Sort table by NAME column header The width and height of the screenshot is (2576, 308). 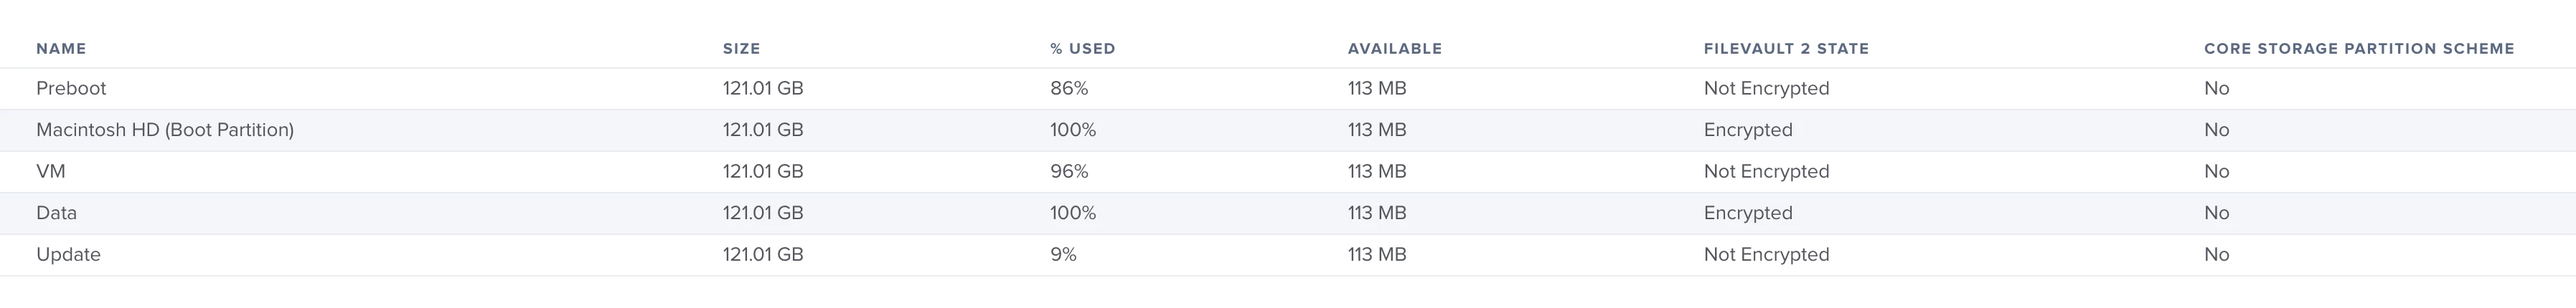click(61, 48)
